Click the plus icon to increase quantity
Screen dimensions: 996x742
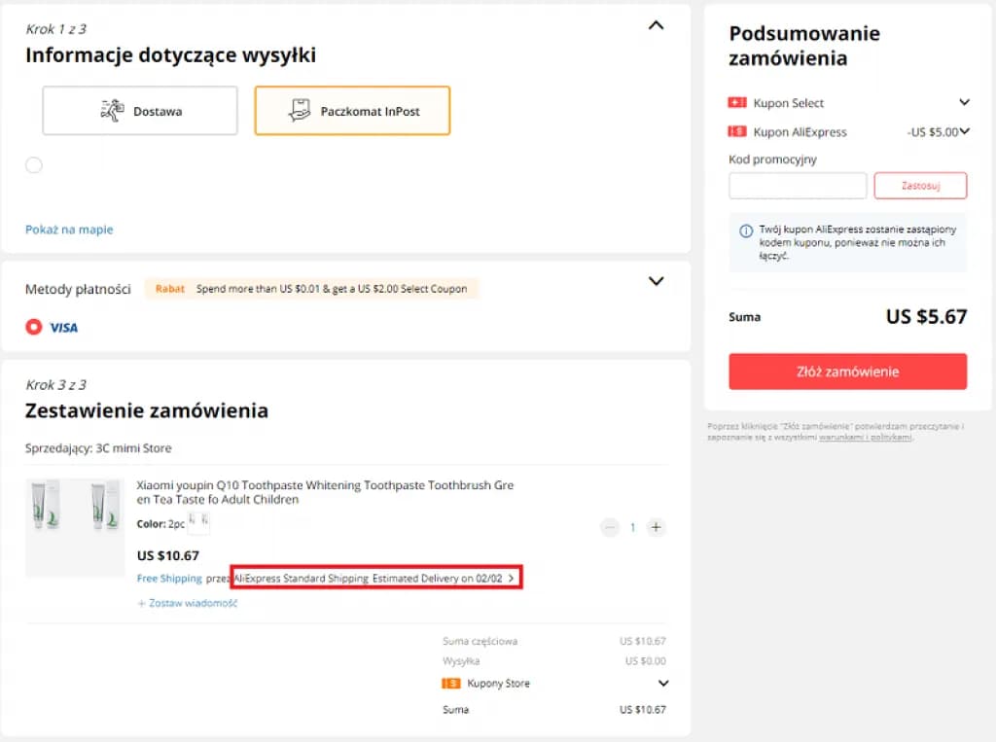point(657,527)
